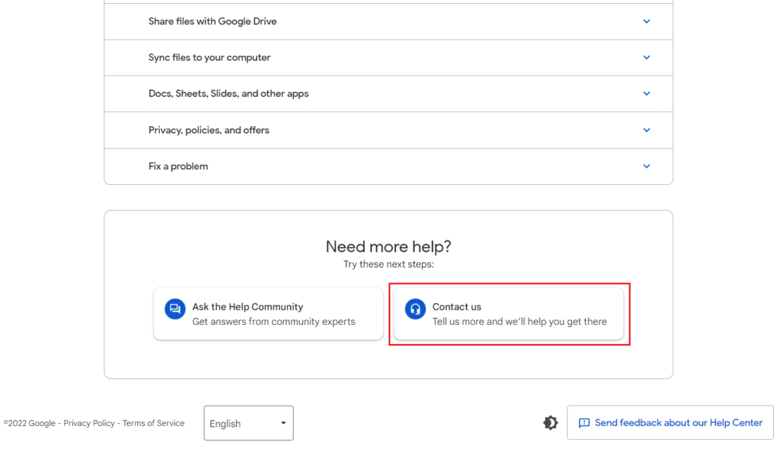Click the chat bubble icon on Ask the Help Community
This screenshot has height=449, width=780.
(x=174, y=309)
